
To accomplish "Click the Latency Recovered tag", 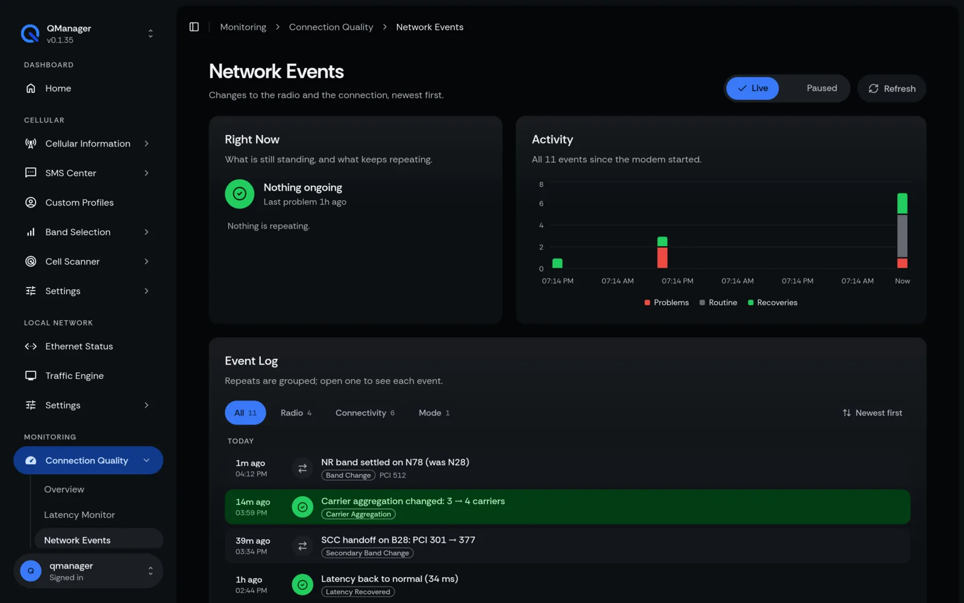I will [x=358, y=592].
